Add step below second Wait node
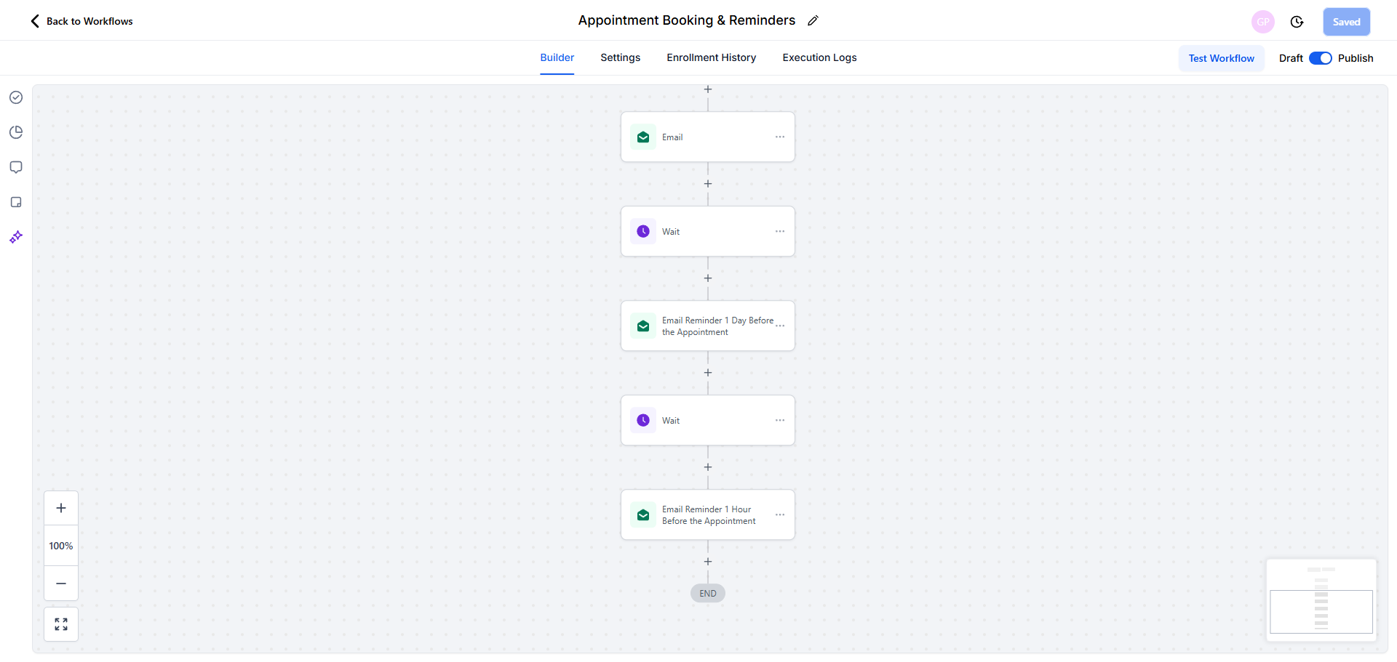This screenshot has width=1397, height=662. coord(707,467)
